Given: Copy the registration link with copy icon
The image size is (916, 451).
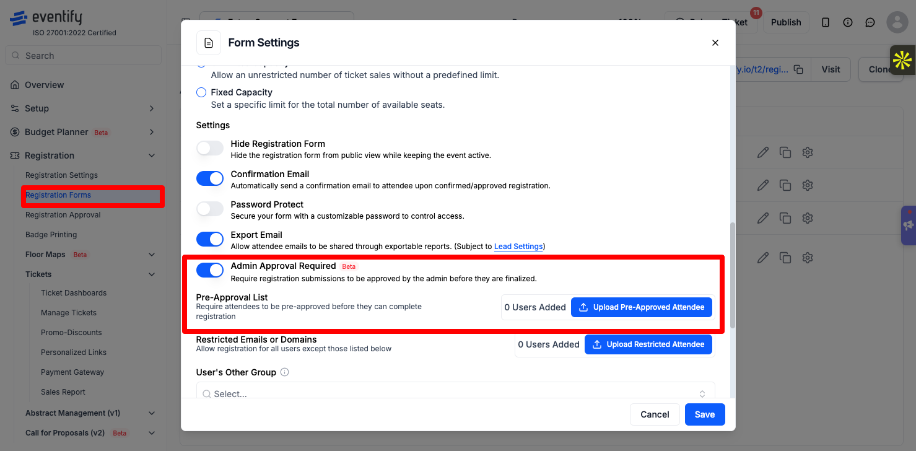Looking at the screenshot, I should [x=798, y=69].
